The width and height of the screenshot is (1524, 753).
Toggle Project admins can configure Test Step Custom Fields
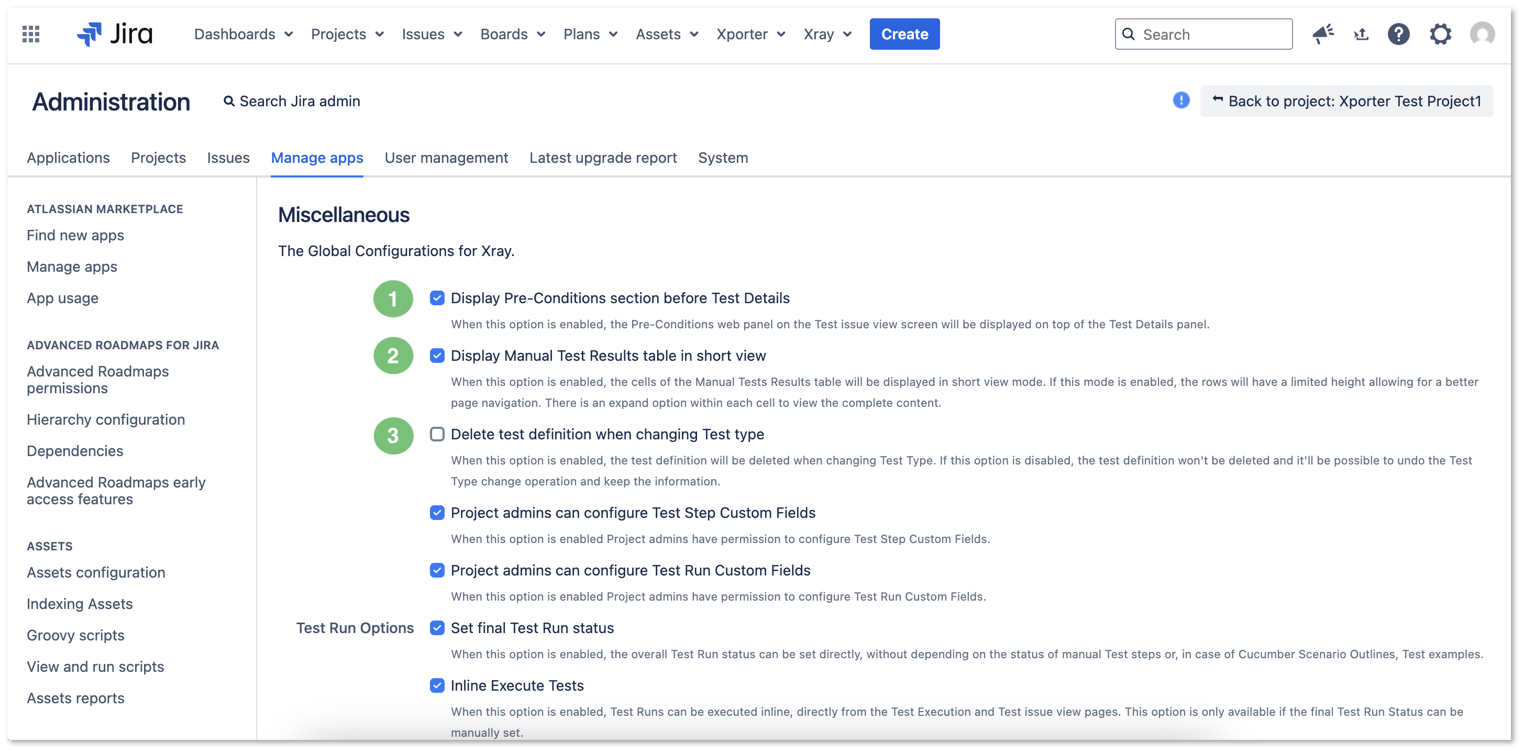(x=437, y=513)
